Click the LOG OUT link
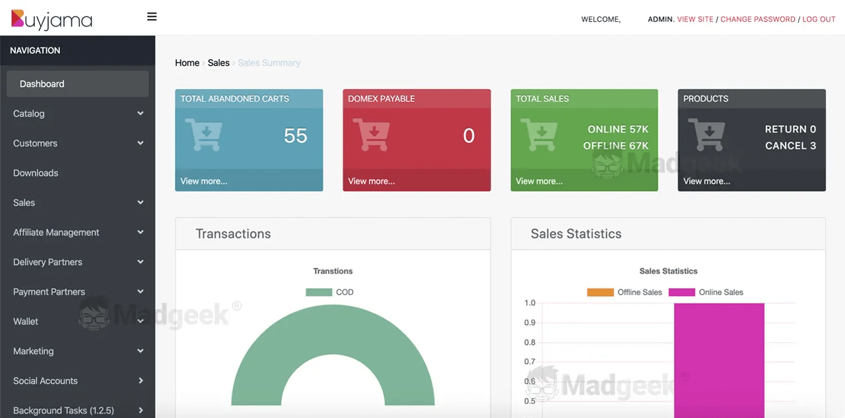Viewport: 845px width, 418px height. click(x=819, y=19)
